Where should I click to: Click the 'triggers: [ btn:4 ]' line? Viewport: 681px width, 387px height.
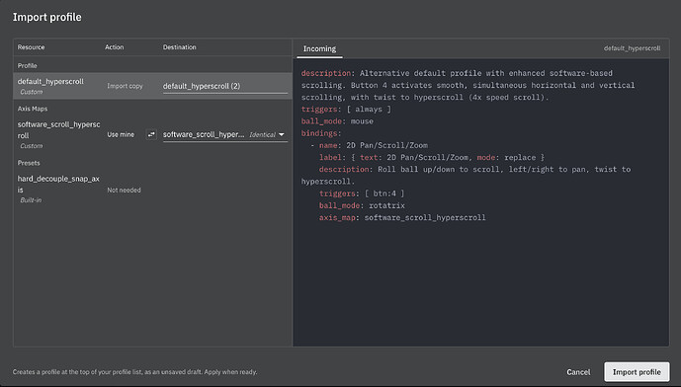coord(362,193)
